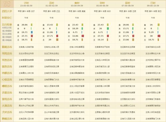Click the red 火 38 bar in 巳时 column
The width and height of the screenshot is (166, 122).
(x=159, y=36)
